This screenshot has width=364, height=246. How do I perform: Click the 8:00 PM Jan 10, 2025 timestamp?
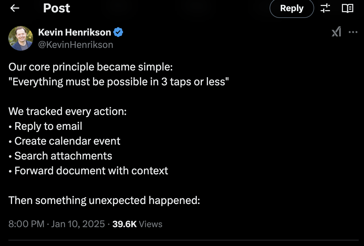[57, 224]
